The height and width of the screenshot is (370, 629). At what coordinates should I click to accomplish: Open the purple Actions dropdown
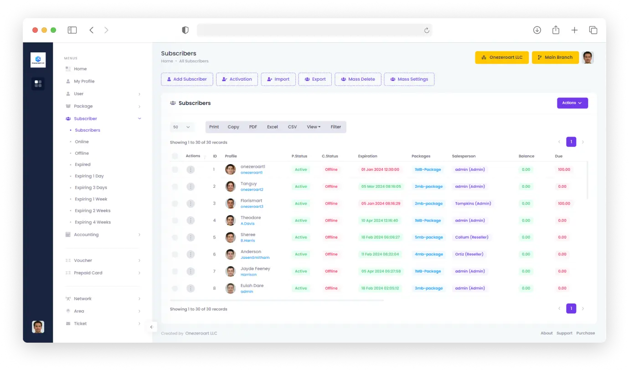(572, 103)
